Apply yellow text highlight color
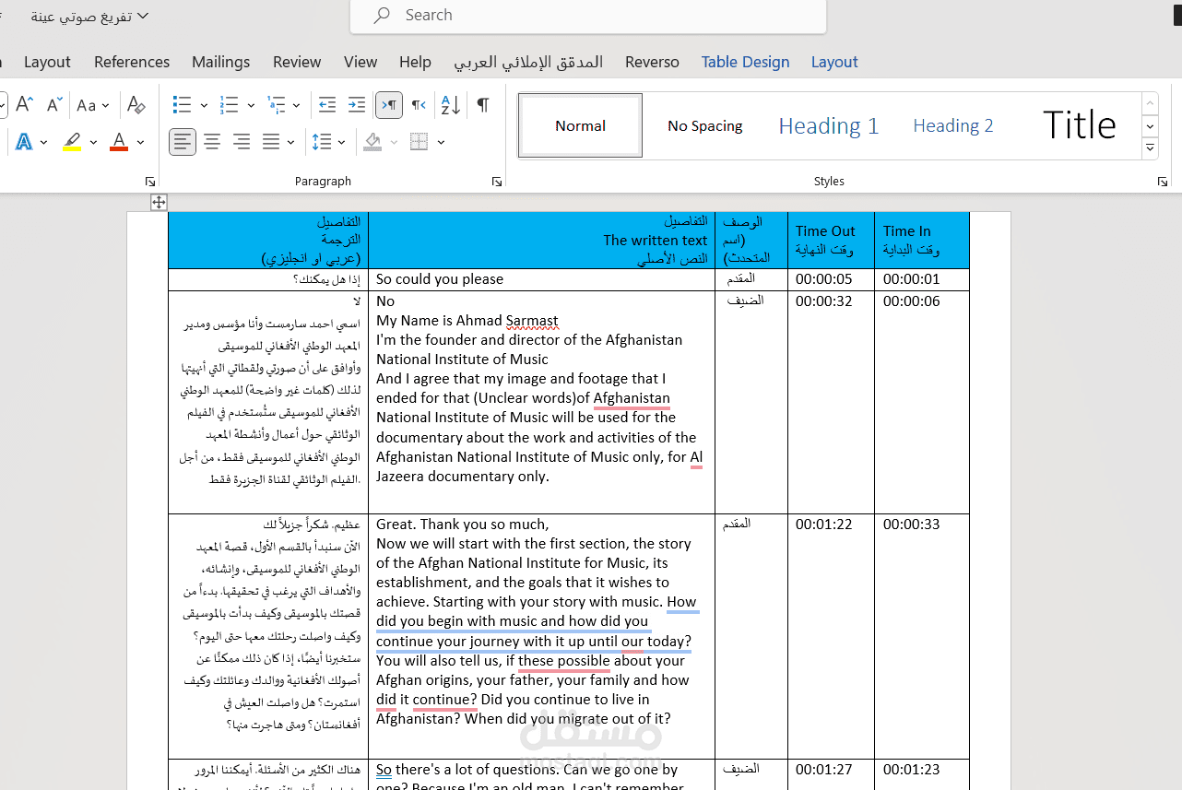 coord(72,142)
